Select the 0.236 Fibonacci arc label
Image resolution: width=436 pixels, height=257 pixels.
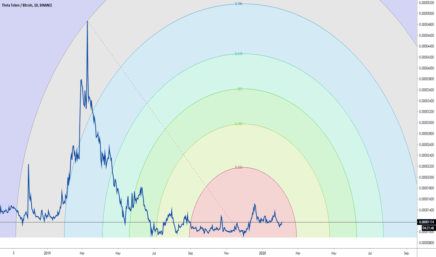click(239, 167)
